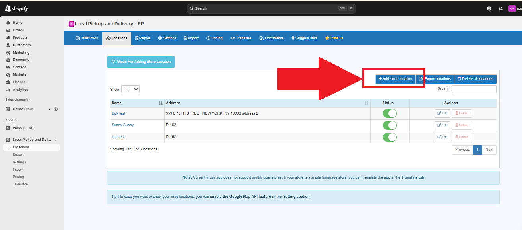Open Local Pickup and Delivery app entry
Image resolution: width=522 pixels, height=230 pixels.
(x=32, y=140)
